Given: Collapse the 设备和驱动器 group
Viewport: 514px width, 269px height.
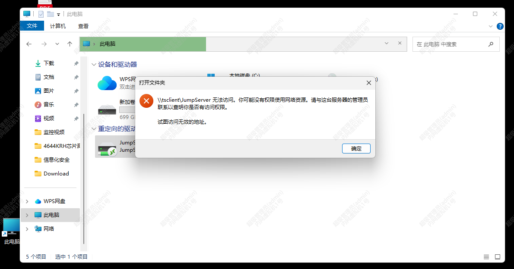Looking at the screenshot, I should (94, 65).
